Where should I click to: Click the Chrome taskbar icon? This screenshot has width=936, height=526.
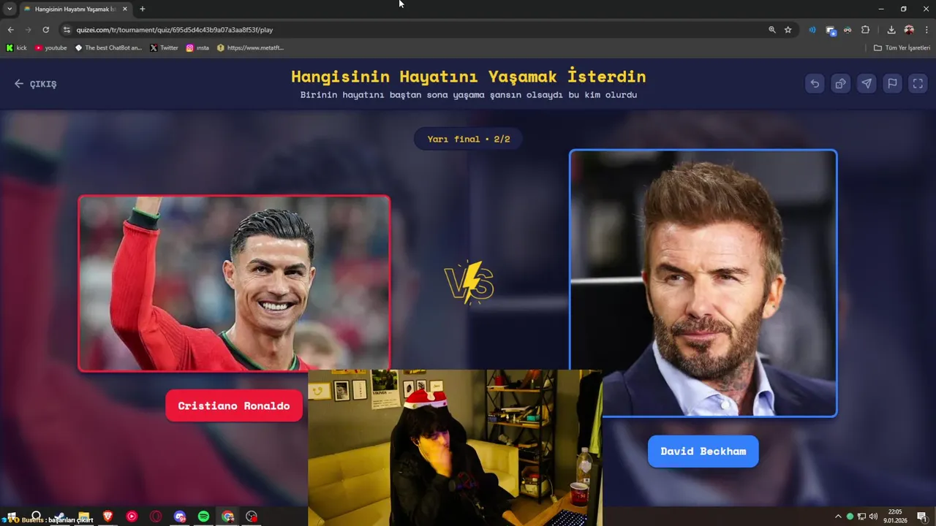[x=227, y=517]
